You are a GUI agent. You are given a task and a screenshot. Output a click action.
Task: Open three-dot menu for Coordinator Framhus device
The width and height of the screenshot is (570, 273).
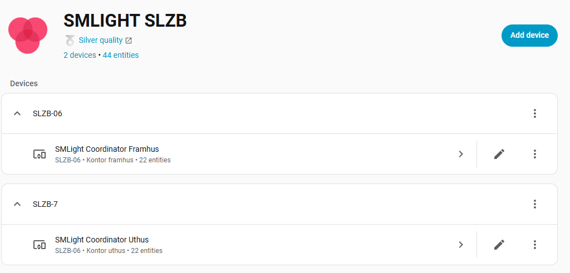[x=534, y=154]
